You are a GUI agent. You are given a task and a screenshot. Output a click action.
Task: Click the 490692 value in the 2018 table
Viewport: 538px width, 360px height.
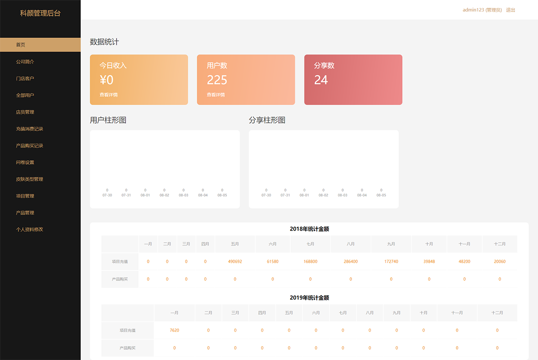[x=235, y=261]
